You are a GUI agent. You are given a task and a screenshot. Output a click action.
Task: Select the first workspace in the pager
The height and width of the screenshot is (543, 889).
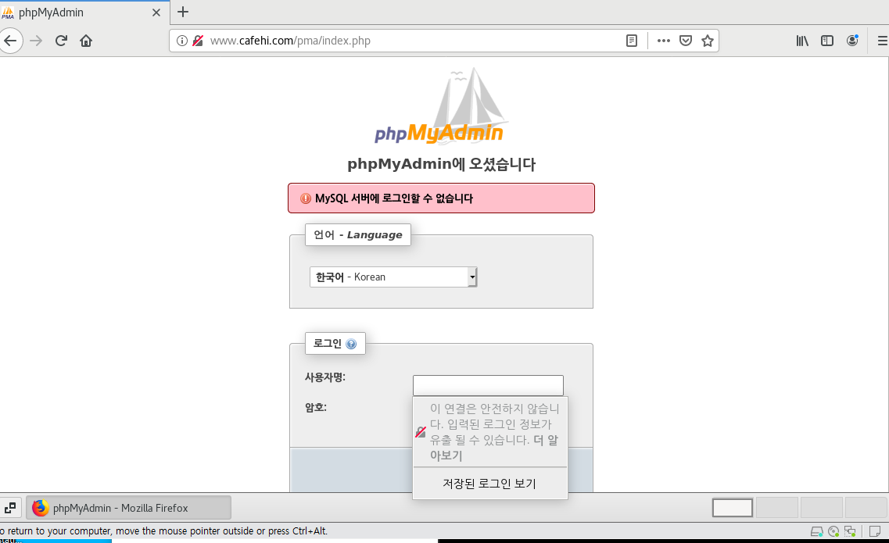click(733, 507)
